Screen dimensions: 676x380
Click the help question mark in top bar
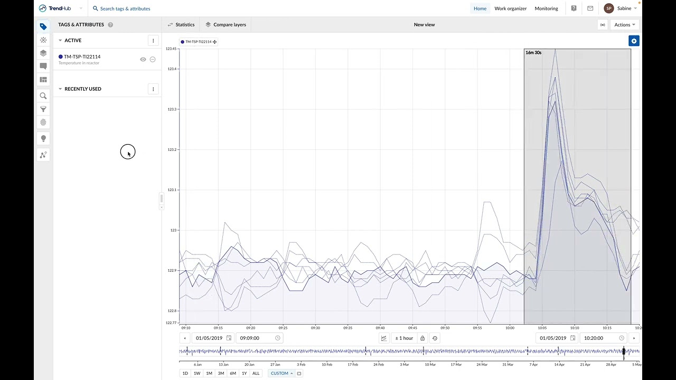tap(574, 8)
